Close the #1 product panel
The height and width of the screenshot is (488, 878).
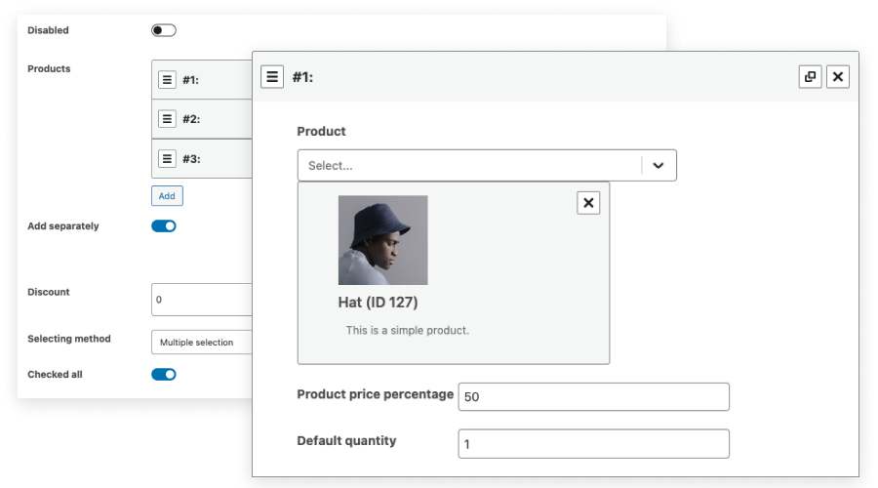(838, 77)
